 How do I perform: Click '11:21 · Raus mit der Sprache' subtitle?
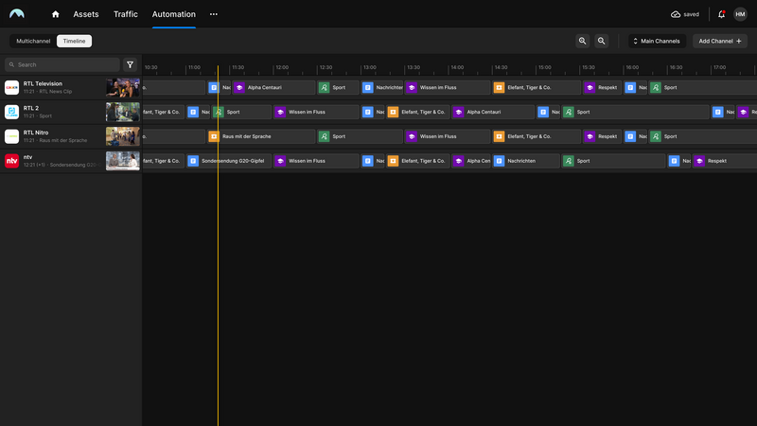56,140
